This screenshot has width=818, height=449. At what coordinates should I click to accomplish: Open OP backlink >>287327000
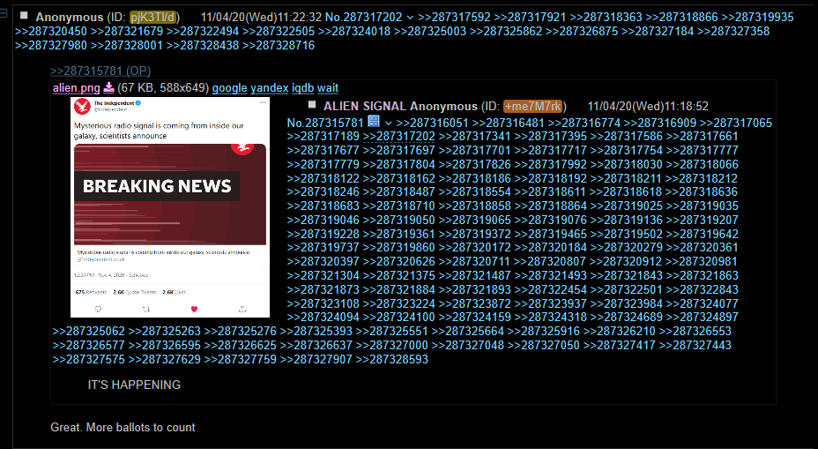point(391,346)
